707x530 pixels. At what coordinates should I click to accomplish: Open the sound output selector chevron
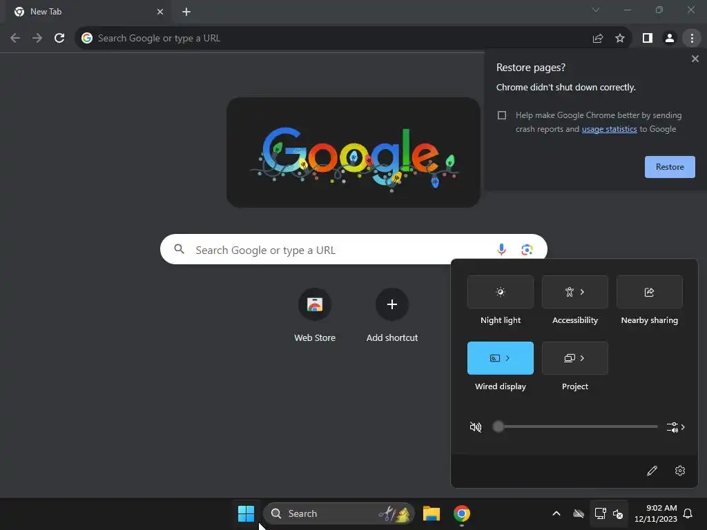point(676,426)
